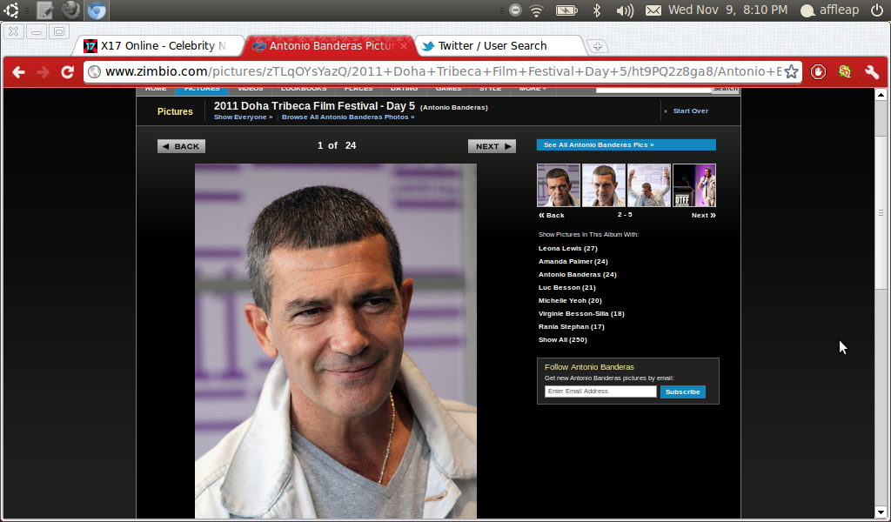Screen dimensions: 891x522
Task: Filter album by Virginie Besson-Silla (18)
Action: click(x=581, y=313)
